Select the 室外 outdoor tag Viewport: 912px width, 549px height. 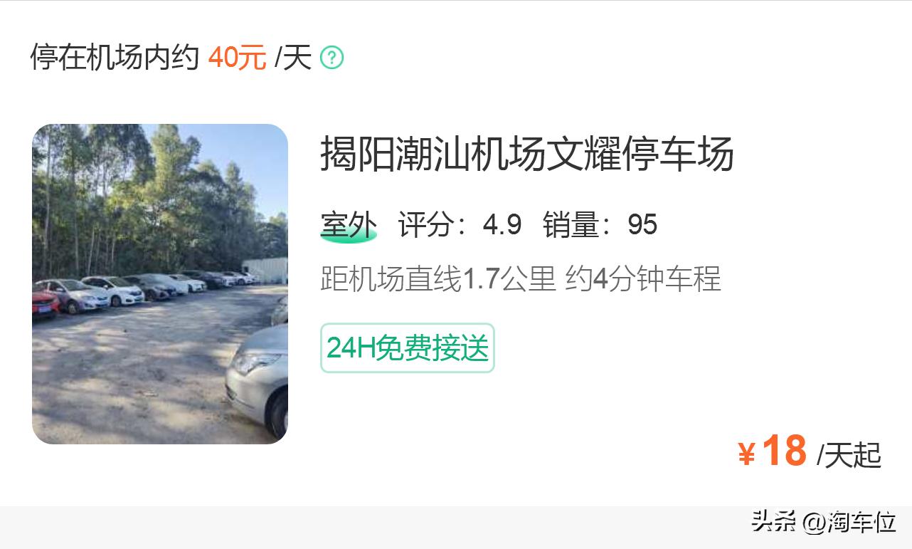tap(349, 226)
